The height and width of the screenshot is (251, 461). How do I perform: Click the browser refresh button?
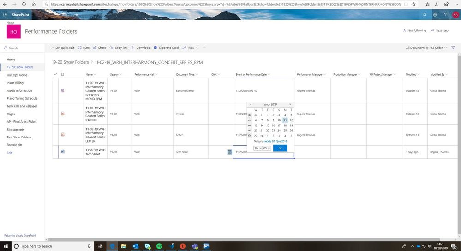(24, 5)
